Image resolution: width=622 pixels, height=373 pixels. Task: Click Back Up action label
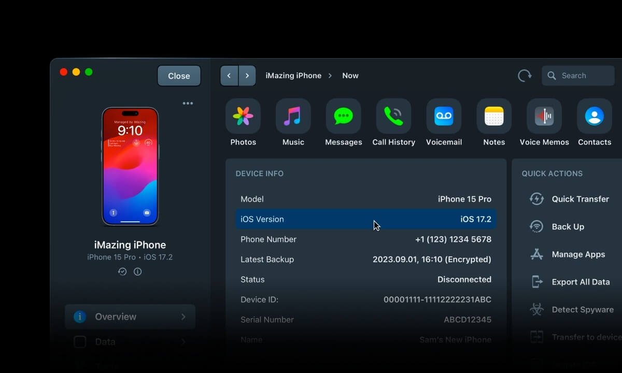coord(568,226)
